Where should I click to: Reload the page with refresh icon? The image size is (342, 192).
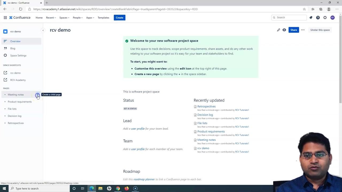(x=21, y=9)
